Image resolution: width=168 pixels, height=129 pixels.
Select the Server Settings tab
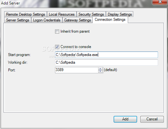click(x=18, y=20)
